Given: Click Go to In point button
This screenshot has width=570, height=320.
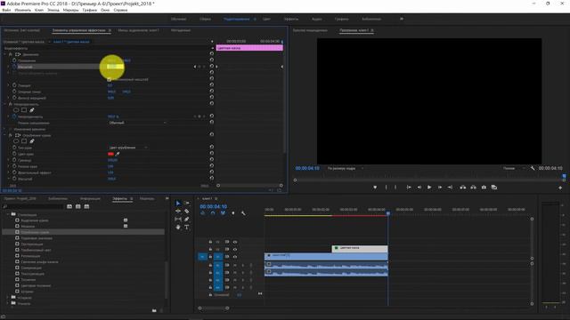Looking at the screenshot, I should tap(409, 188).
